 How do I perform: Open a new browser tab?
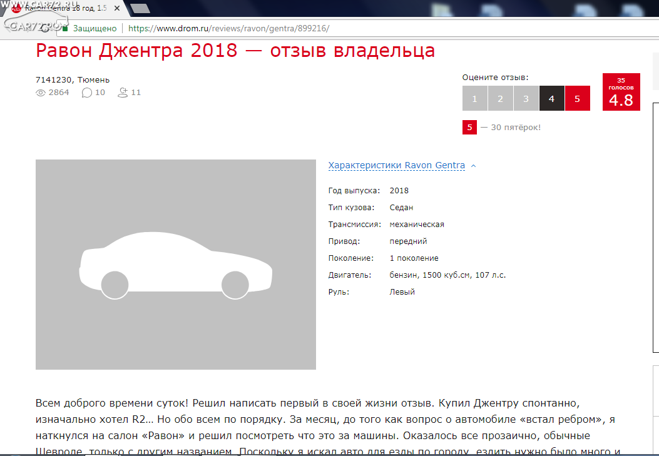coord(140,8)
